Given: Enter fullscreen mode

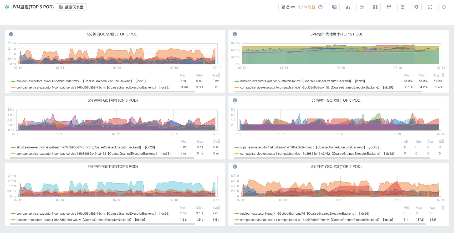Looking at the screenshot, I should (430, 7).
